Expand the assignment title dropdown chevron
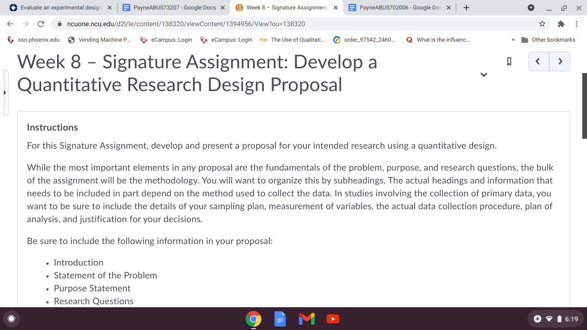The height and width of the screenshot is (330, 587). click(x=484, y=75)
